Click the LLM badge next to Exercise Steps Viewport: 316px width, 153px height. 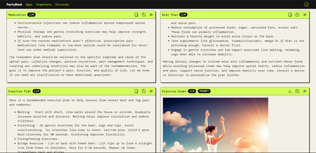192,91
